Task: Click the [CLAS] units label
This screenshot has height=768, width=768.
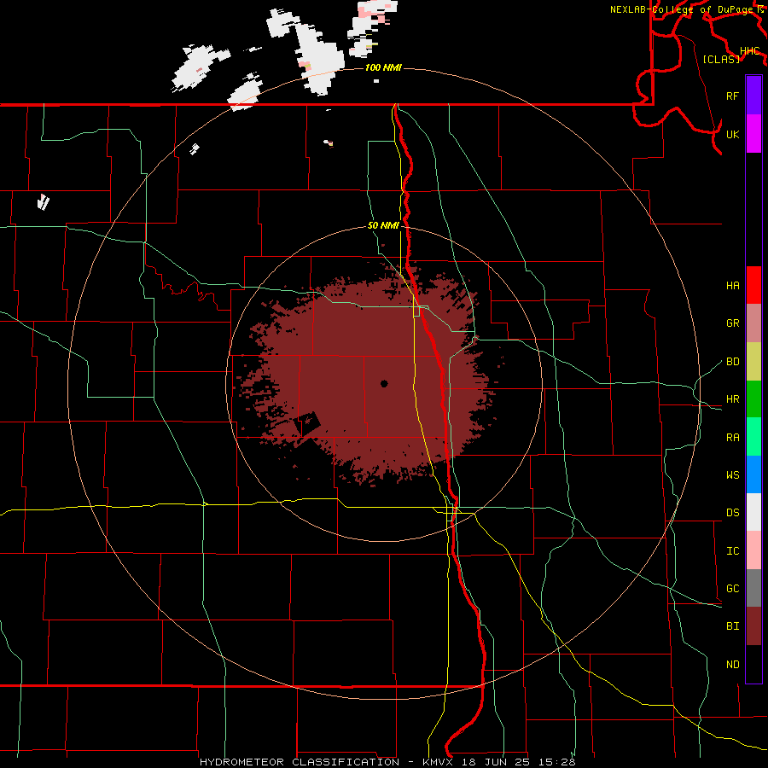Action: (721, 59)
